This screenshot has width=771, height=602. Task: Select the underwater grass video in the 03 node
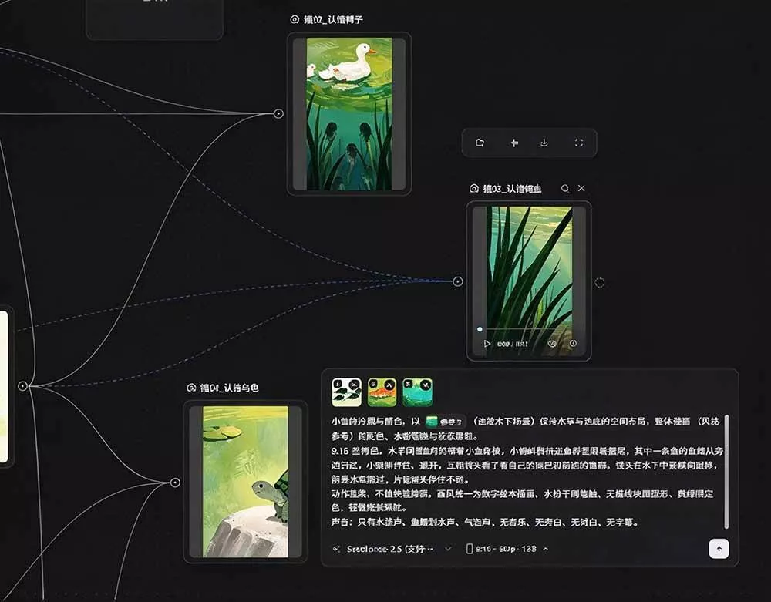529,280
